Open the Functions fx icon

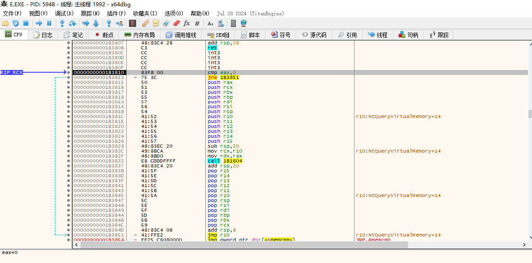pos(186,23)
